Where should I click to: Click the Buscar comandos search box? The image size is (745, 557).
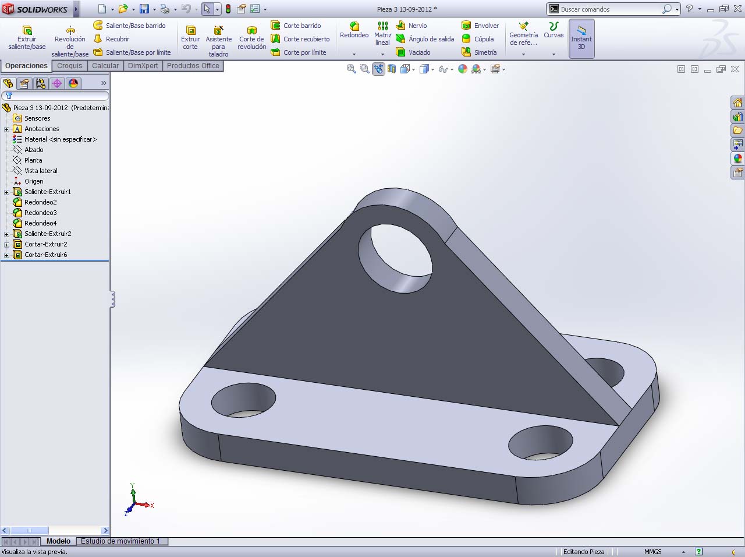pyautogui.click(x=610, y=9)
